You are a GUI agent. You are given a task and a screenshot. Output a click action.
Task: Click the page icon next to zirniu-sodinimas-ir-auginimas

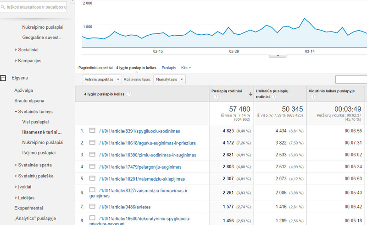pos(92,154)
